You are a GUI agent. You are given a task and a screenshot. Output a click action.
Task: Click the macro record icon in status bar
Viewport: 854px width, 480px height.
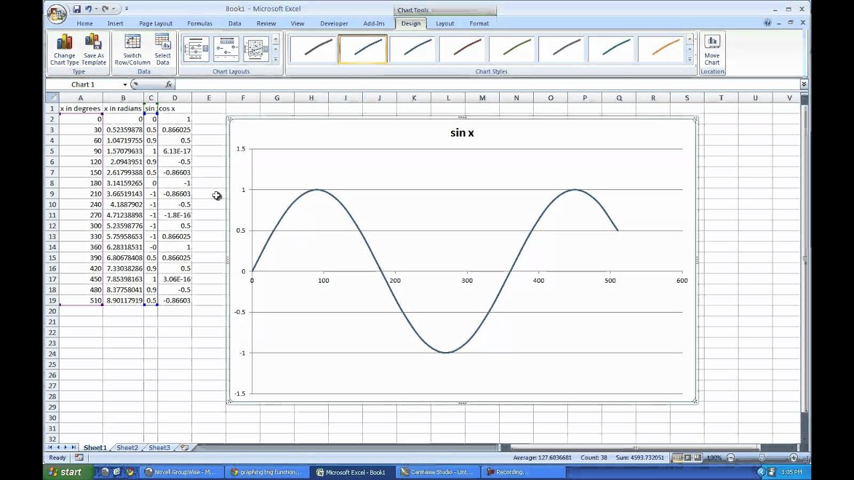point(79,457)
